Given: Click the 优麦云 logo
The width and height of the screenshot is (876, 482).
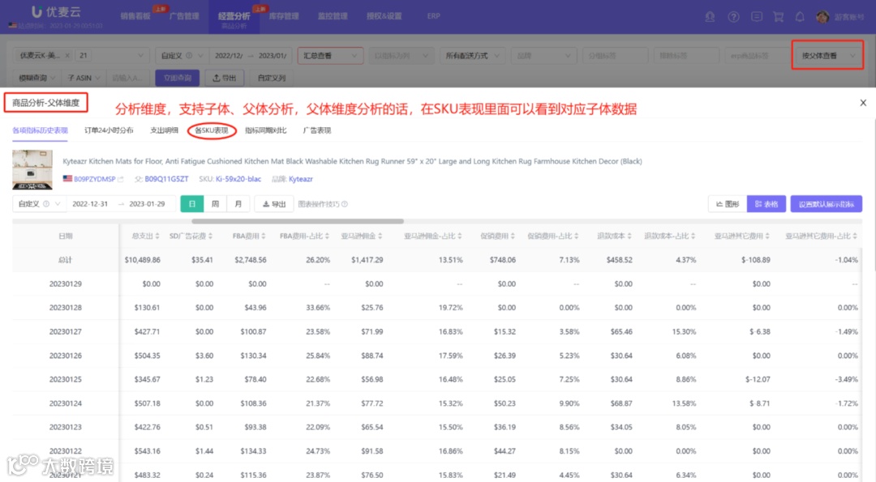Looking at the screenshot, I should [56, 11].
